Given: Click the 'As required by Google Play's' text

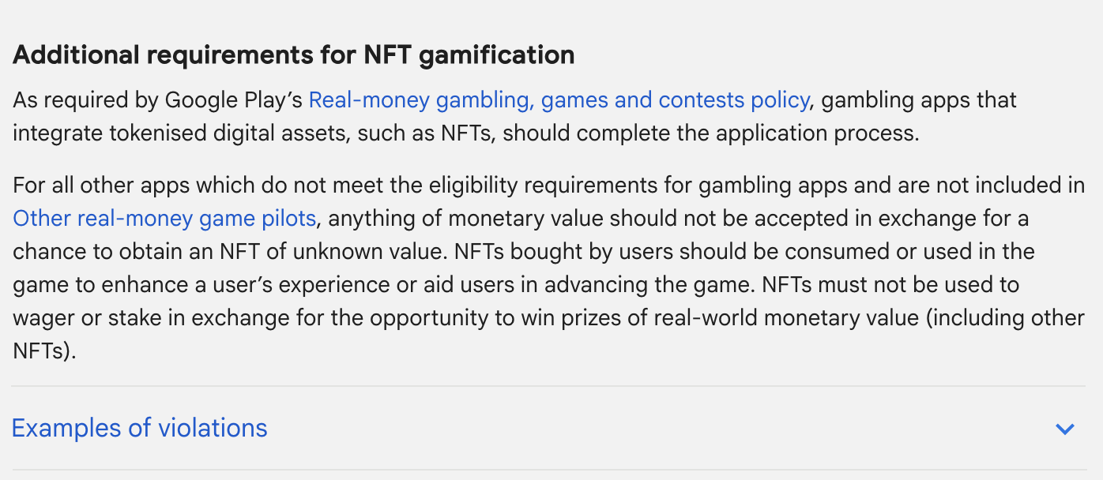Looking at the screenshot, I should 158,100.
